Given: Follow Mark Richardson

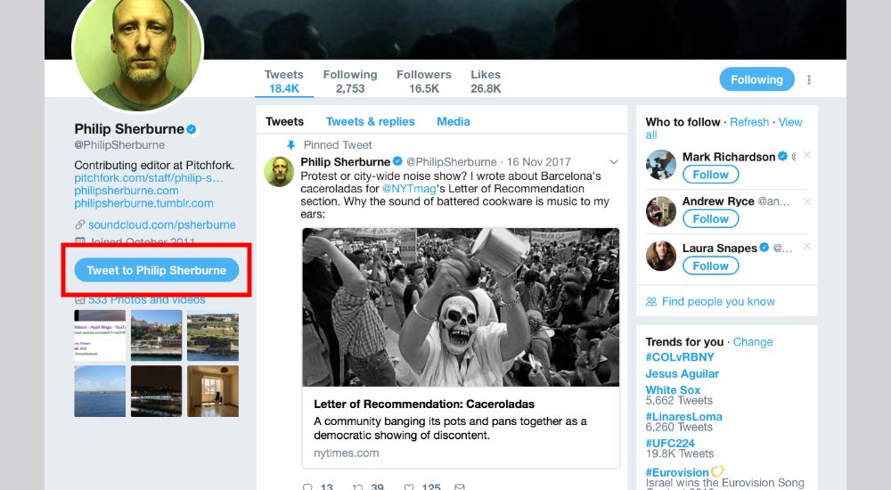Looking at the screenshot, I should click(x=710, y=175).
